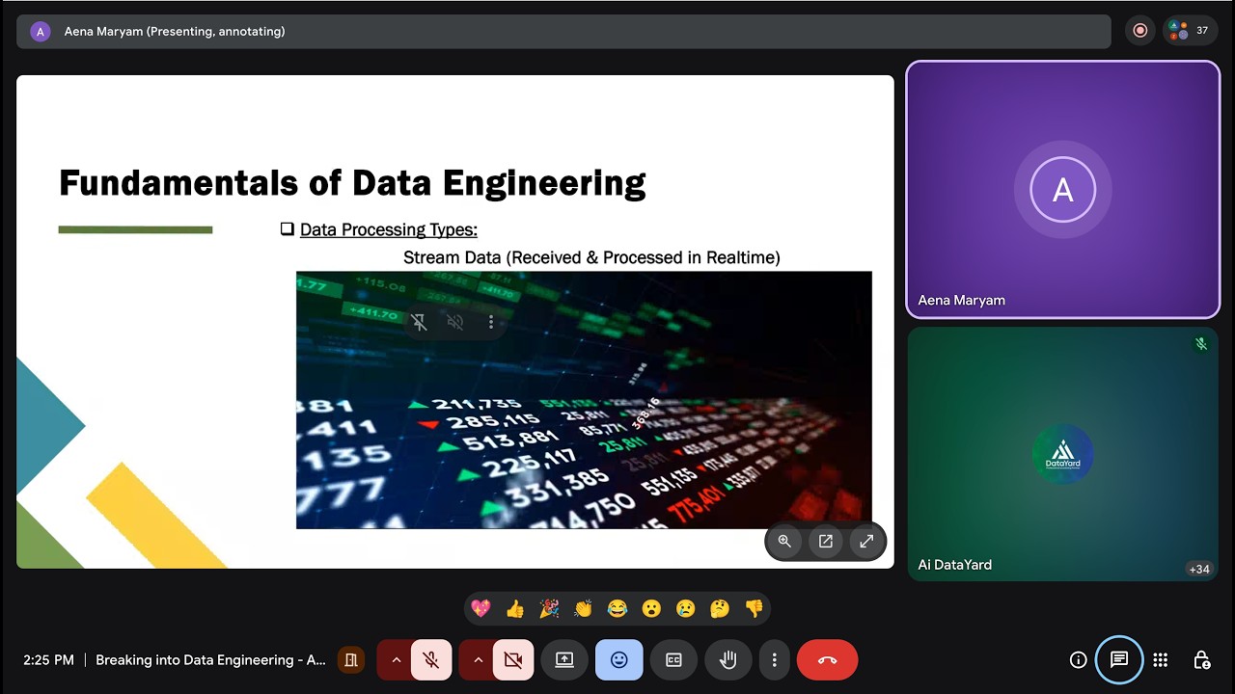
Task: Click the 2:25 PM time display
Action: (48, 660)
